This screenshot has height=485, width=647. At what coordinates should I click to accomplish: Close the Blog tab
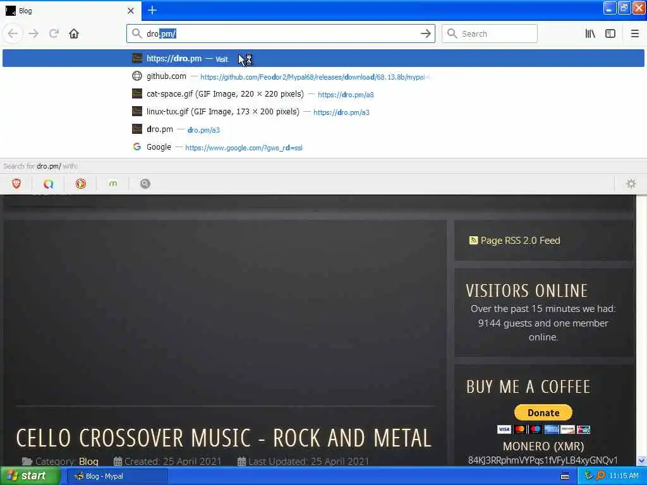pyautogui.click(x=131, y=11)
